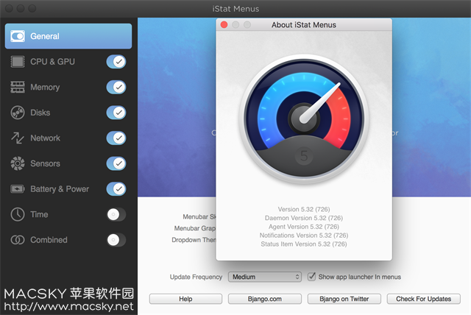This screenshot has width=471, height=315.
Task: Click Agent Version 5.32 (726) text
Action: (304, 227)
